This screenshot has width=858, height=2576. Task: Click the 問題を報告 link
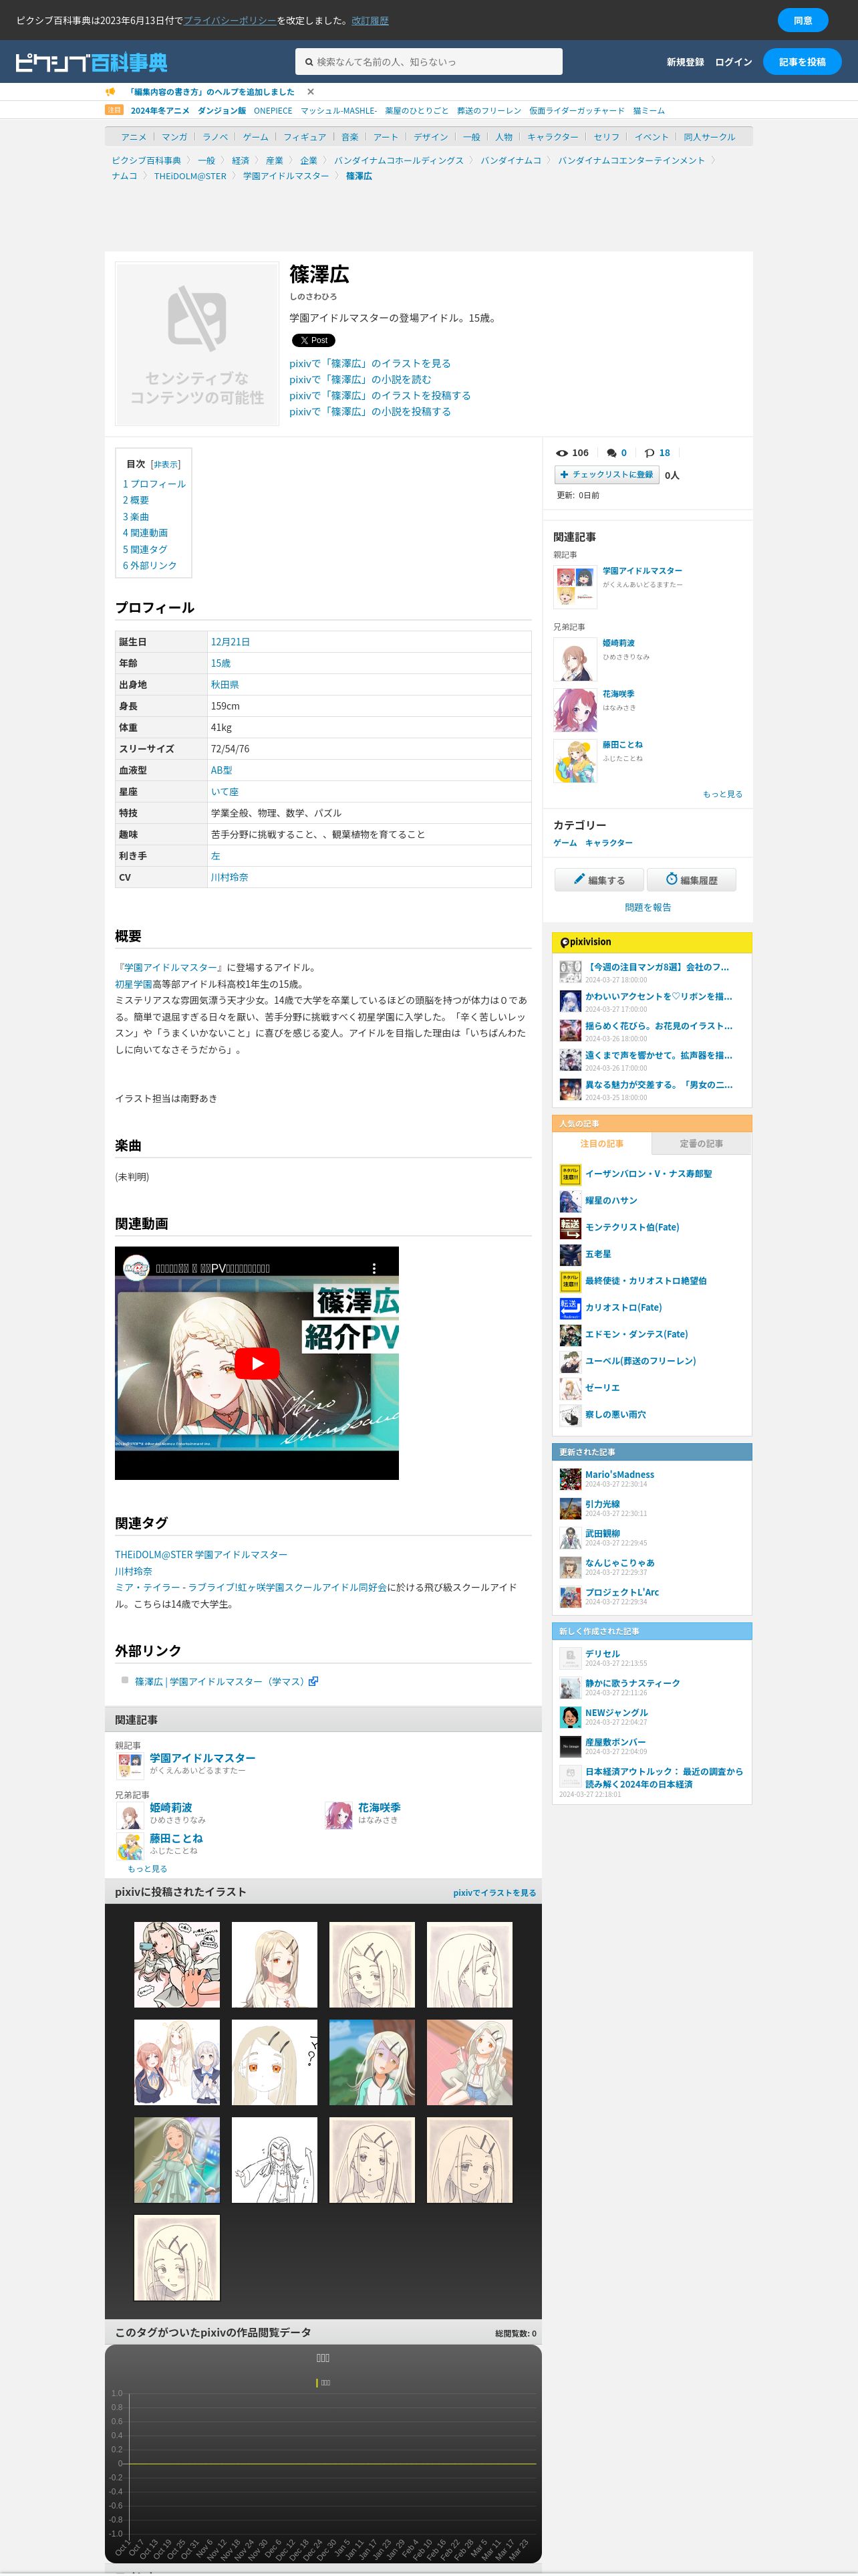point(648,907)
